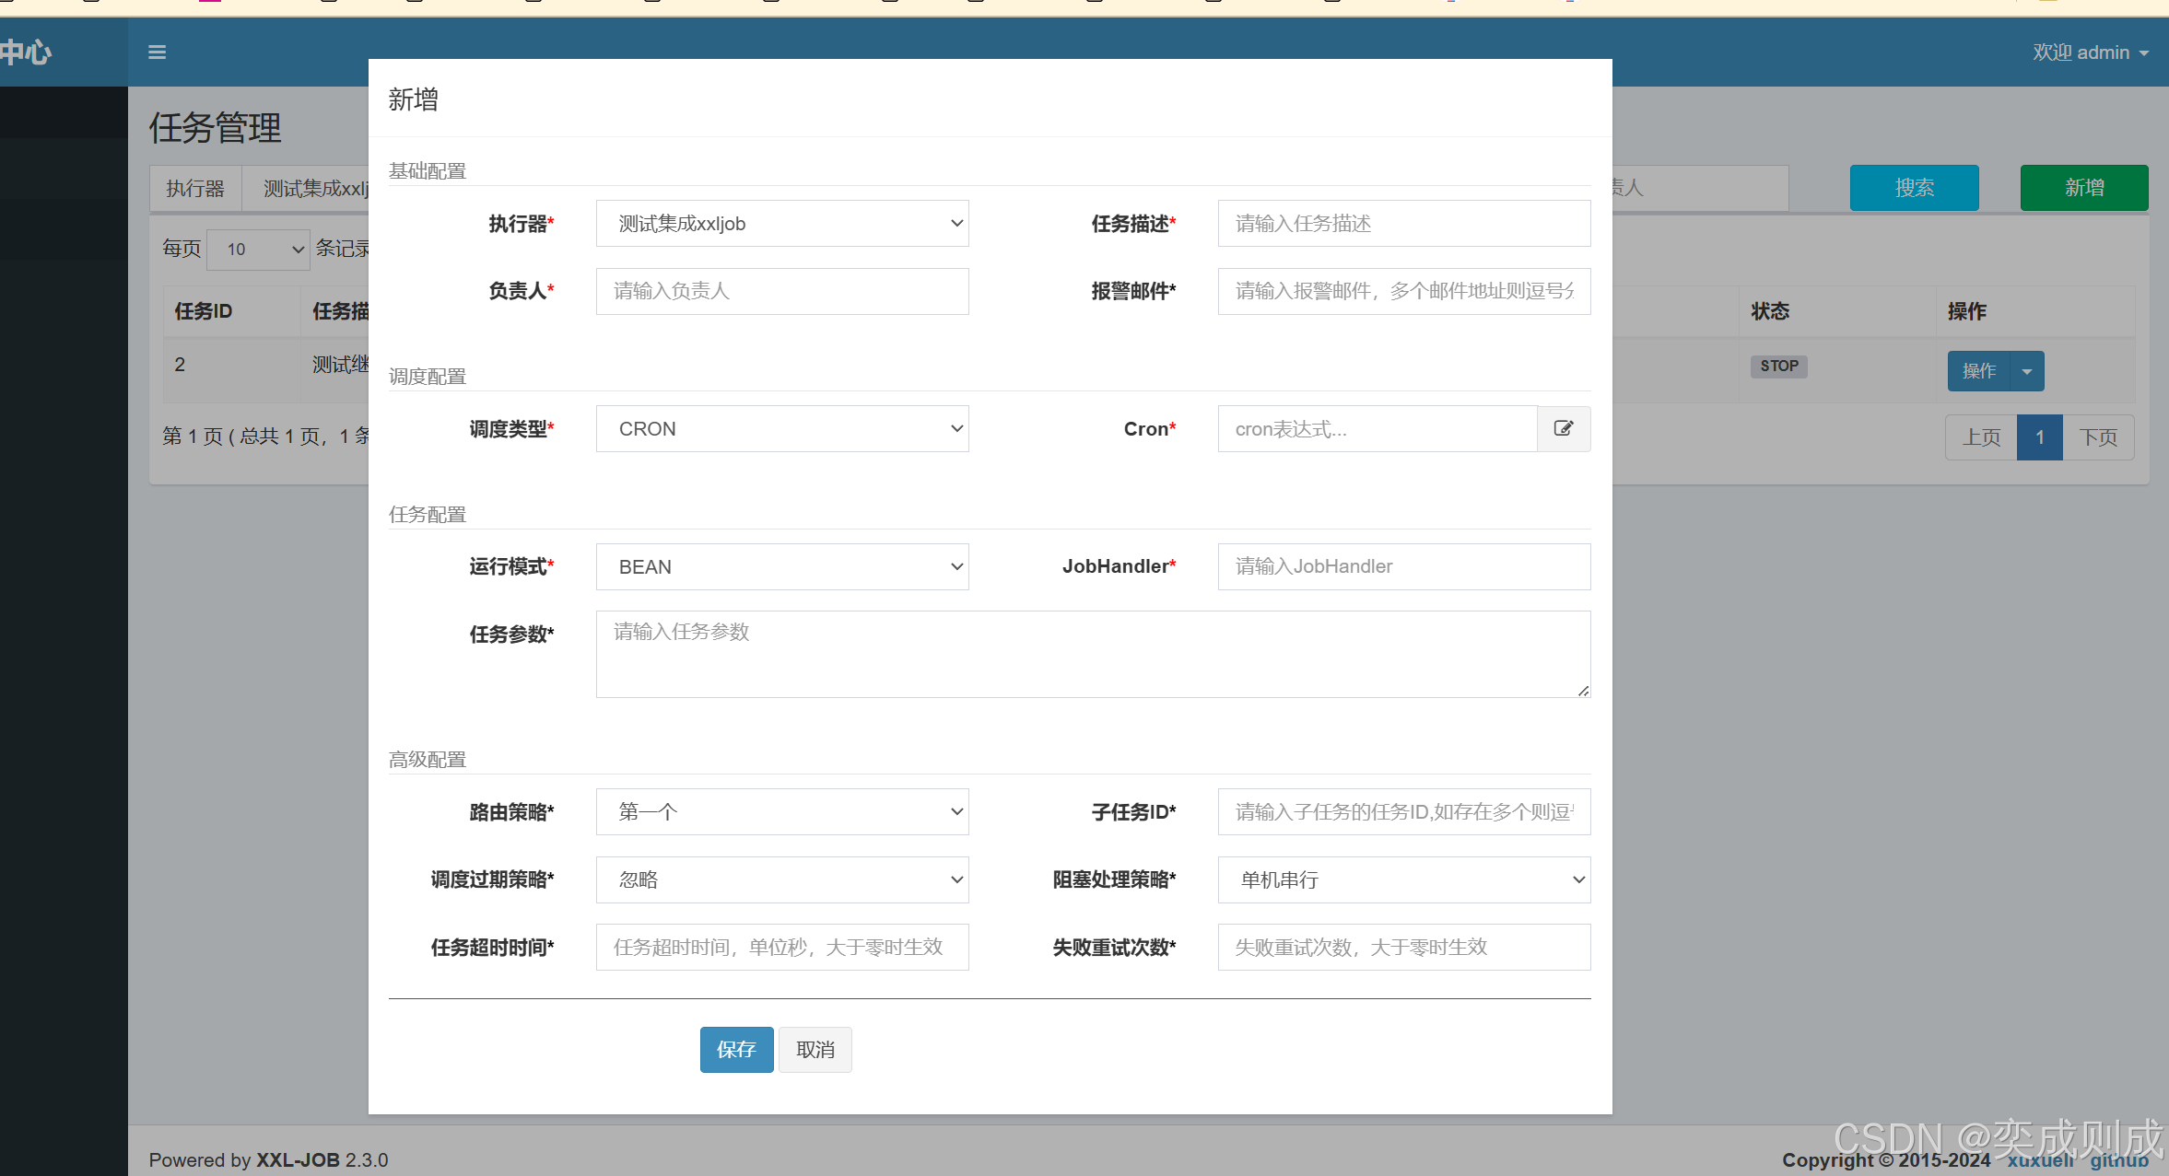
Task: Open the 调度过期策略 dropdown
Action: pyautogui.click(x=781, y=879)
